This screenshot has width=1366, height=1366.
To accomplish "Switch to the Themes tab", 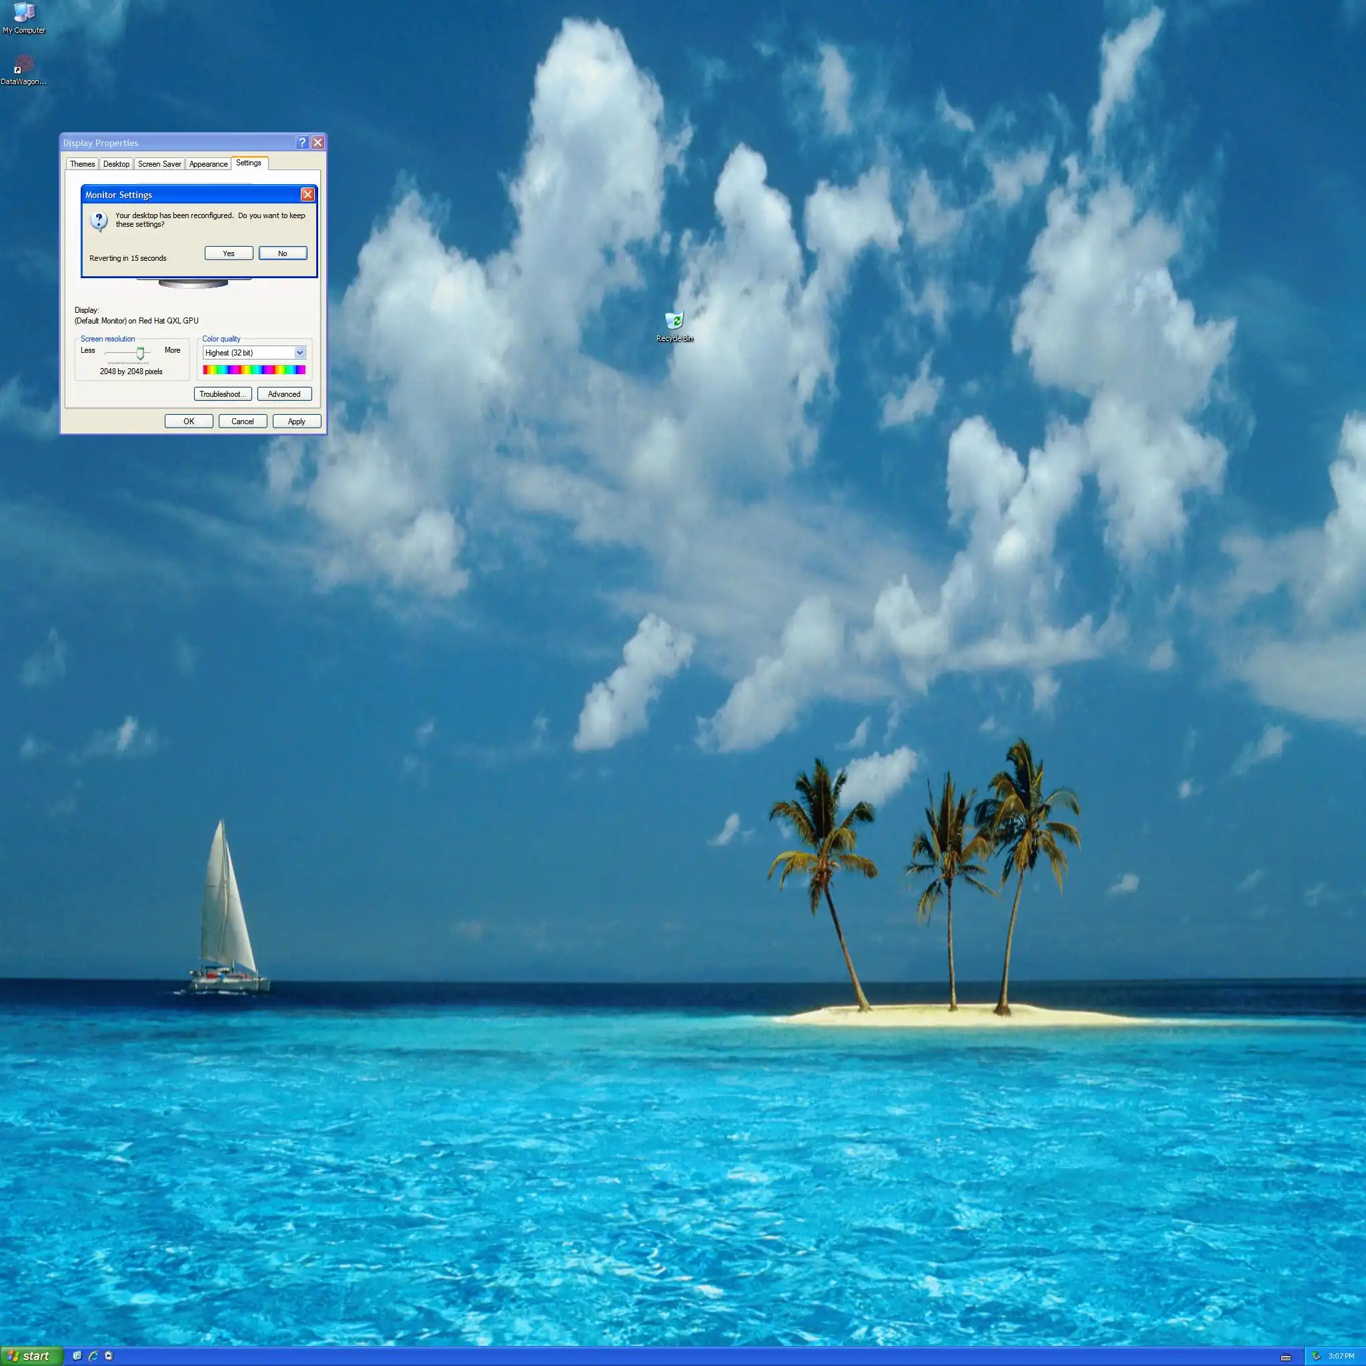I will coord(82,164).
